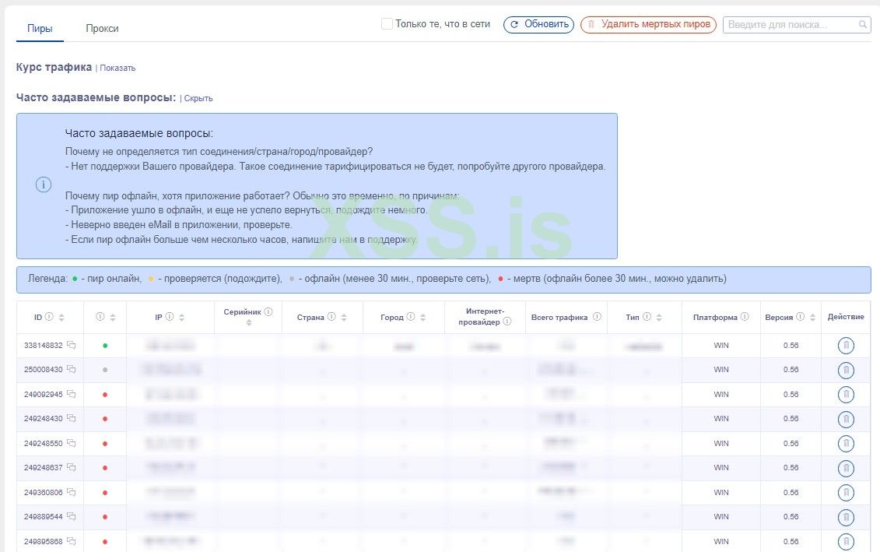The image size is (880, 552).
Task: Click info icon next to Город header
Action: pyautogui.click(x=410, y=317)
